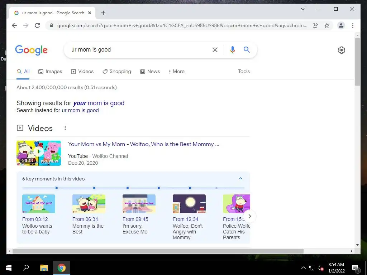
Task: Click the horizontal scrollbar thumb
Action: tap(158, 251)
